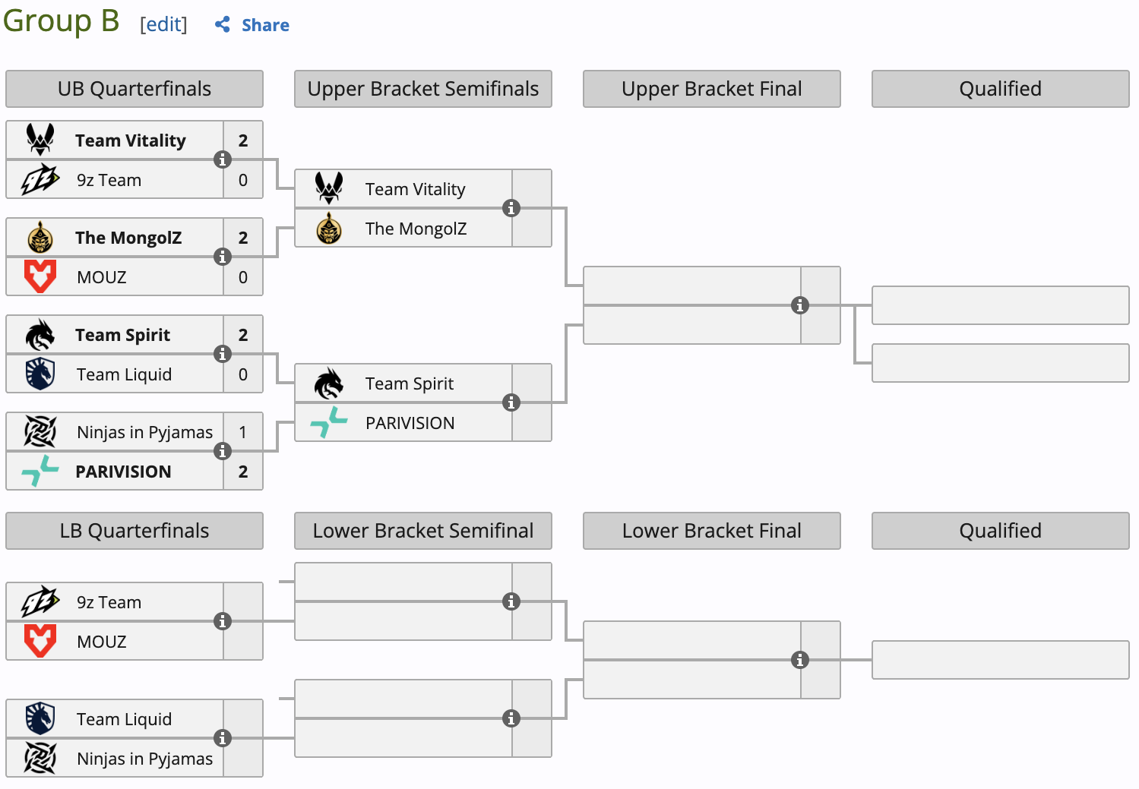Show match info for MongolZ vs MOUZ quarterfinal

coord(222,257)
